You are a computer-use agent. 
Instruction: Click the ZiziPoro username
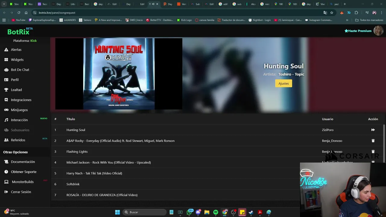[327, 130]
